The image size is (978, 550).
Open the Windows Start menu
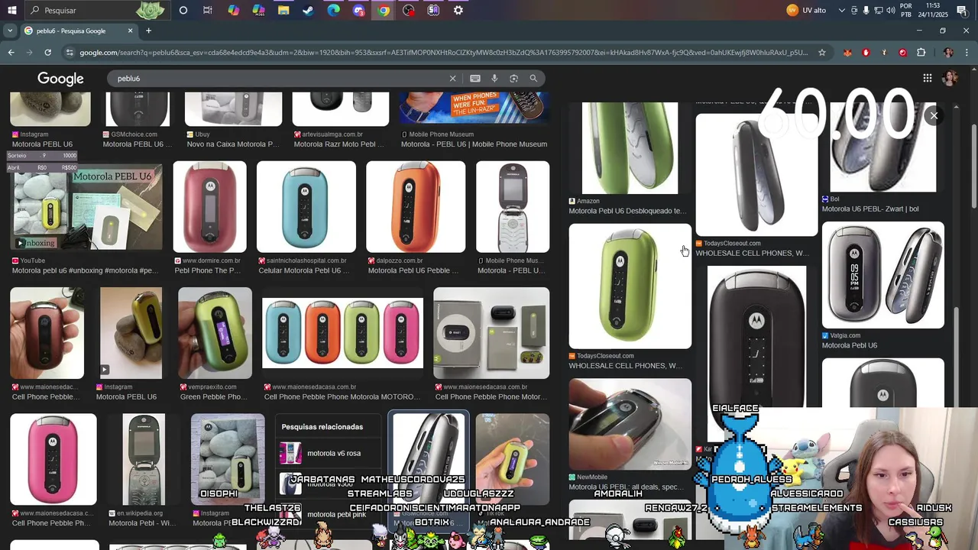click(11, 10)
